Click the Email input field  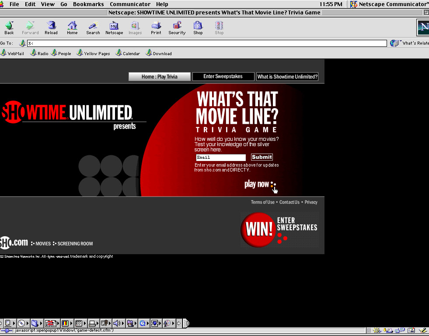pyautogui.click(x=221, y=157)
